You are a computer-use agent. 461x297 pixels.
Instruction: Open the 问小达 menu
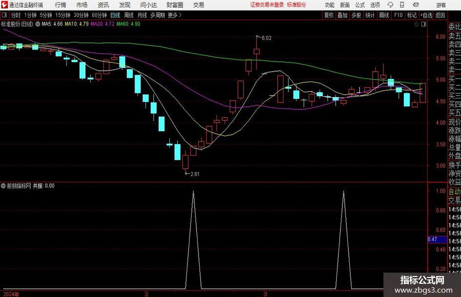click(x=148, y=5)
